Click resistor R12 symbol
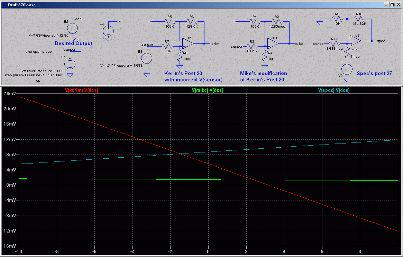403x257 pixels. pyautogui.click(x=347, y=53)
